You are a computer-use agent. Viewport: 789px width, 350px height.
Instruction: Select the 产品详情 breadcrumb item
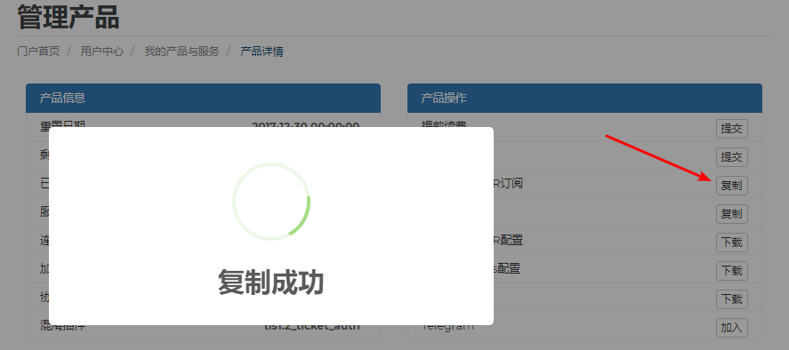tap(262, 52)
